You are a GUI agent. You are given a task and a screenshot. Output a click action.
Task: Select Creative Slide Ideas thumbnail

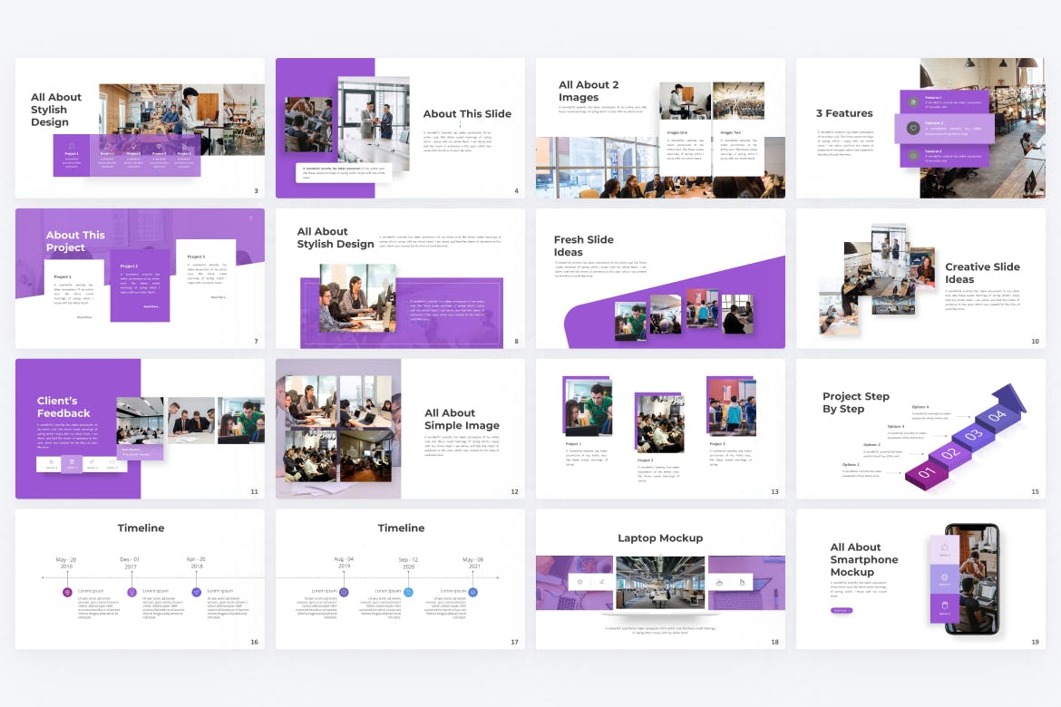(x=920, y=278)
